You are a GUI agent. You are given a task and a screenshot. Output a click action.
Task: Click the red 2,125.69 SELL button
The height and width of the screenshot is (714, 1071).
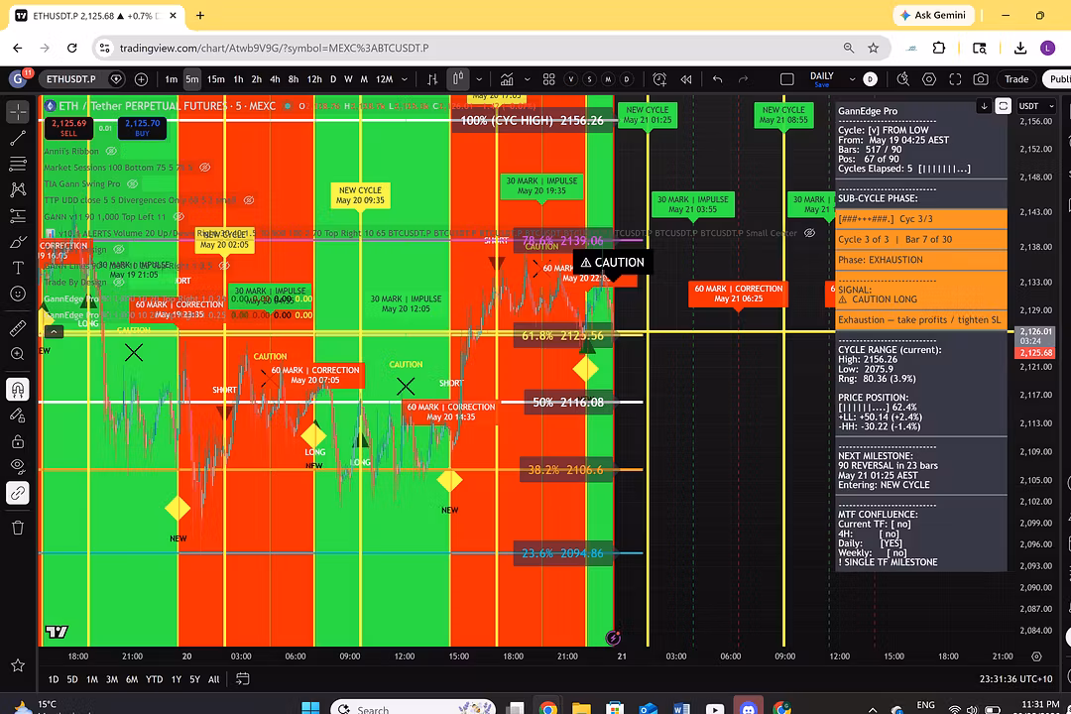pos(69,128)
